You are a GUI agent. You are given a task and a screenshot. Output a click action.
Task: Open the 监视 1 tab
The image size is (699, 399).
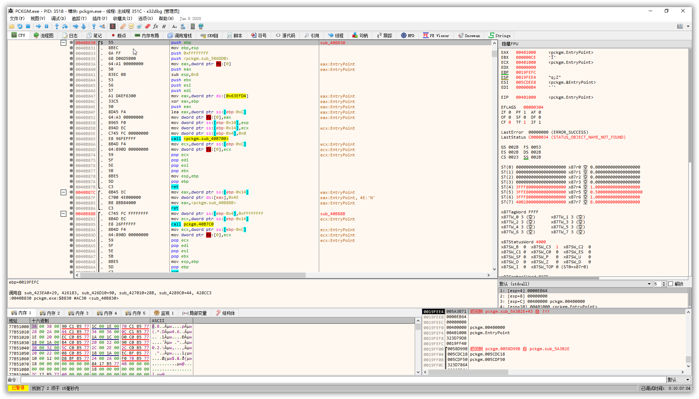[x=164, y=313]
